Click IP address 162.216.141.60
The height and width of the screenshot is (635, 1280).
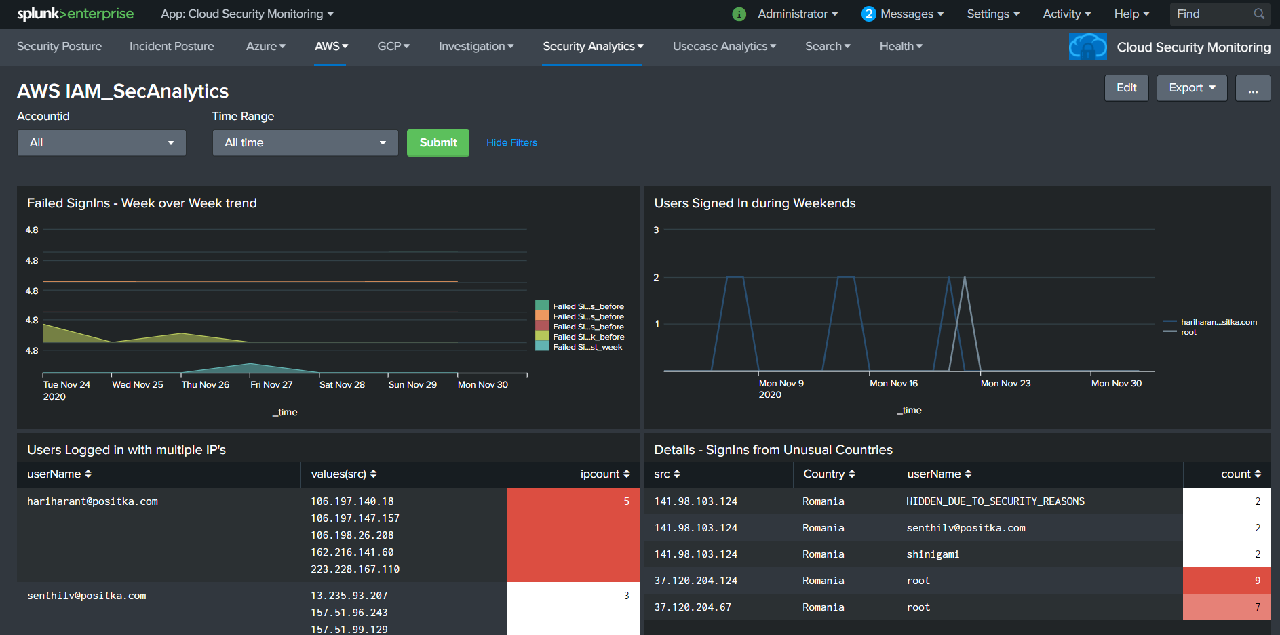click(x=352, y=552)
